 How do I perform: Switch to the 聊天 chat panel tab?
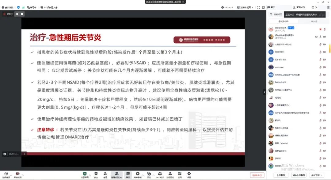[272, 7]
